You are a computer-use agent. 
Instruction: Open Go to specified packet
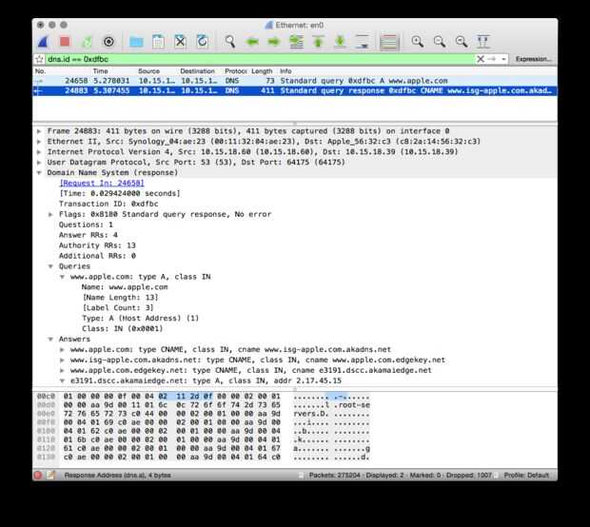[x=296, y=41]
